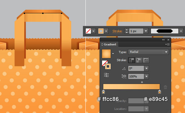Click the gradient angle field
The image size is (185, 113).
pyautogui.click(x=136, y=69)
